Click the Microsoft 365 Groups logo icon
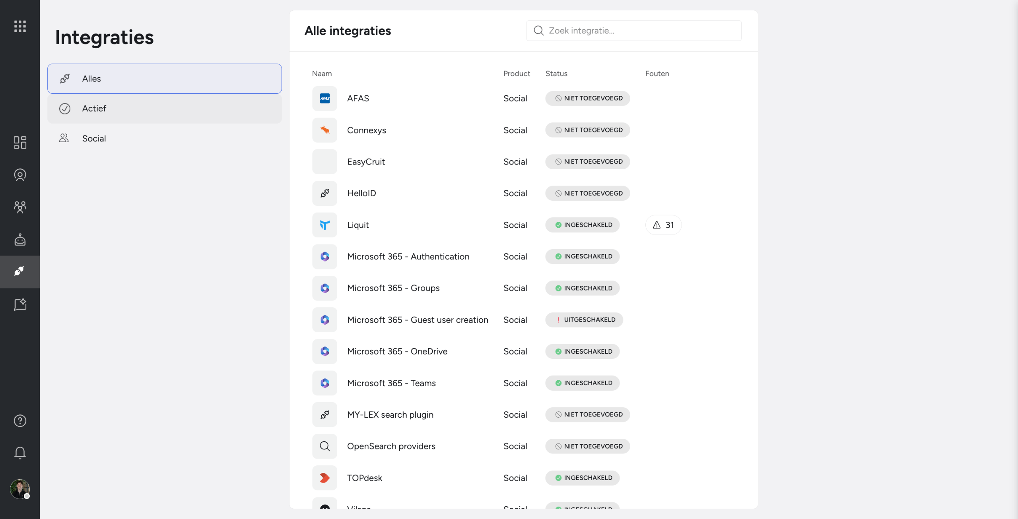This screenshot has height=519, width=1018. point(324,288)
